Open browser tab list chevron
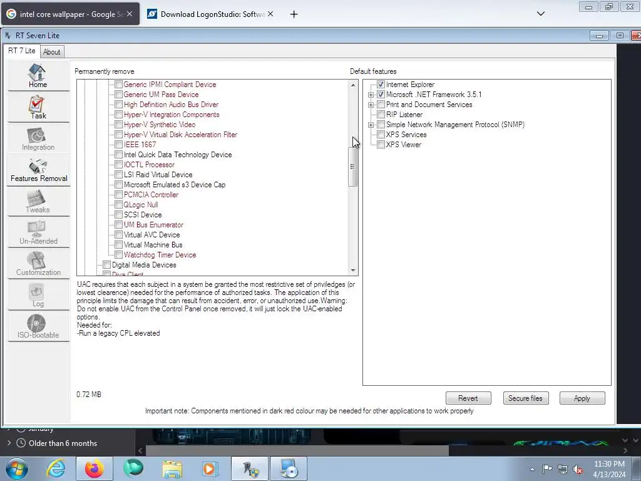Viewport: 641px width, 481px height. (x=540, y=14)
